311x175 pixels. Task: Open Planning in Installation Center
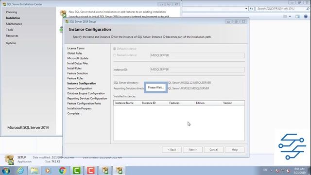pos(12,12)
